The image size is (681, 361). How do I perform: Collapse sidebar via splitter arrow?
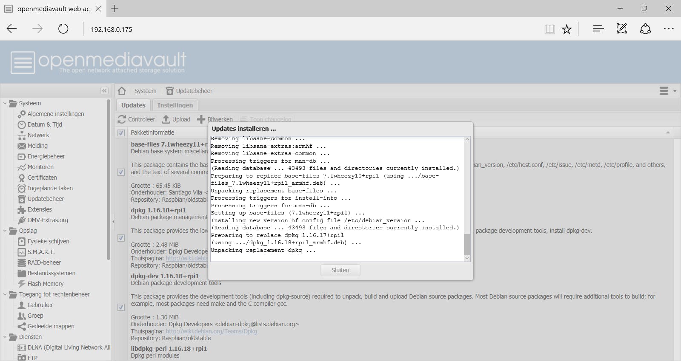[x=113, y=221]
